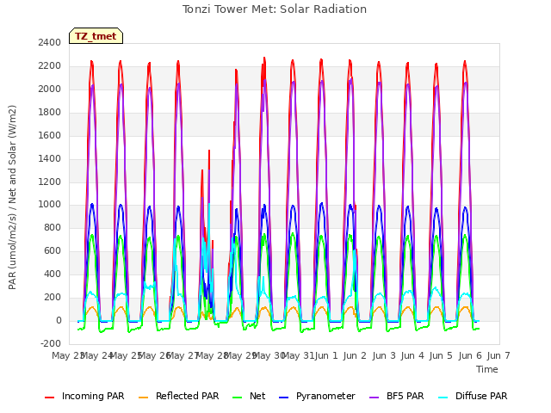Select the Net legend label
This screenshot has width=551, height=413.
(257, 396)
